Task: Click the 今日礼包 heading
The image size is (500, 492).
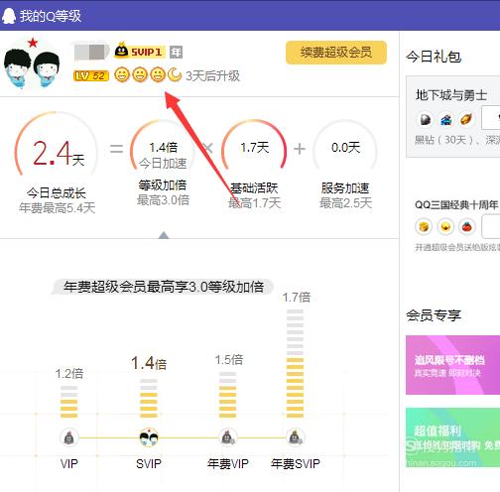Action: [x=434, y=57]
